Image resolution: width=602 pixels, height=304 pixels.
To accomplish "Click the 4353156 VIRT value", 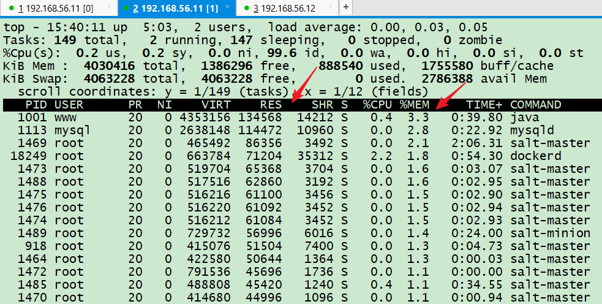I will pyautogui.click(x=205, y=117).
